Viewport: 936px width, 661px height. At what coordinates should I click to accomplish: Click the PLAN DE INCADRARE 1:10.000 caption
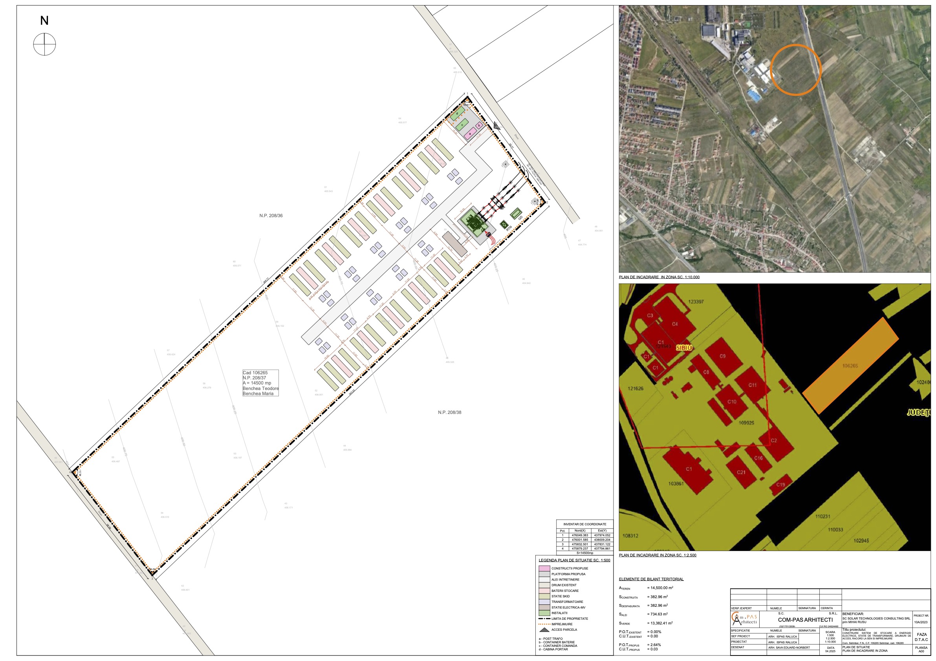pos(659,277)
